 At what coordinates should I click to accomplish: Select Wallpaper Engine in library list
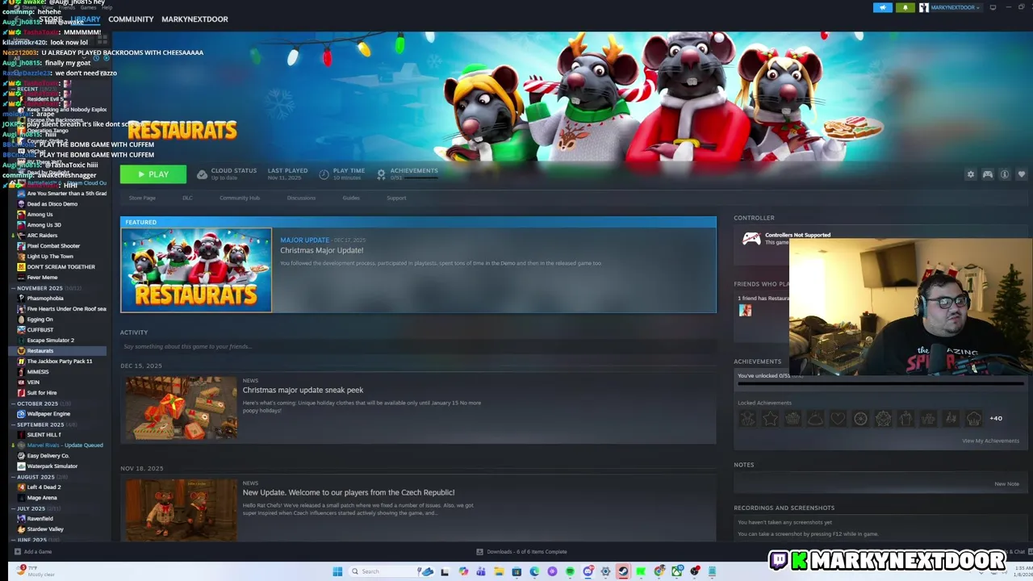pyautogui.click(x=48, y=414)
